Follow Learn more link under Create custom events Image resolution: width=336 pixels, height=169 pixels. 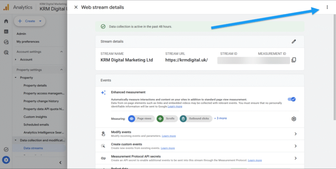168,148
